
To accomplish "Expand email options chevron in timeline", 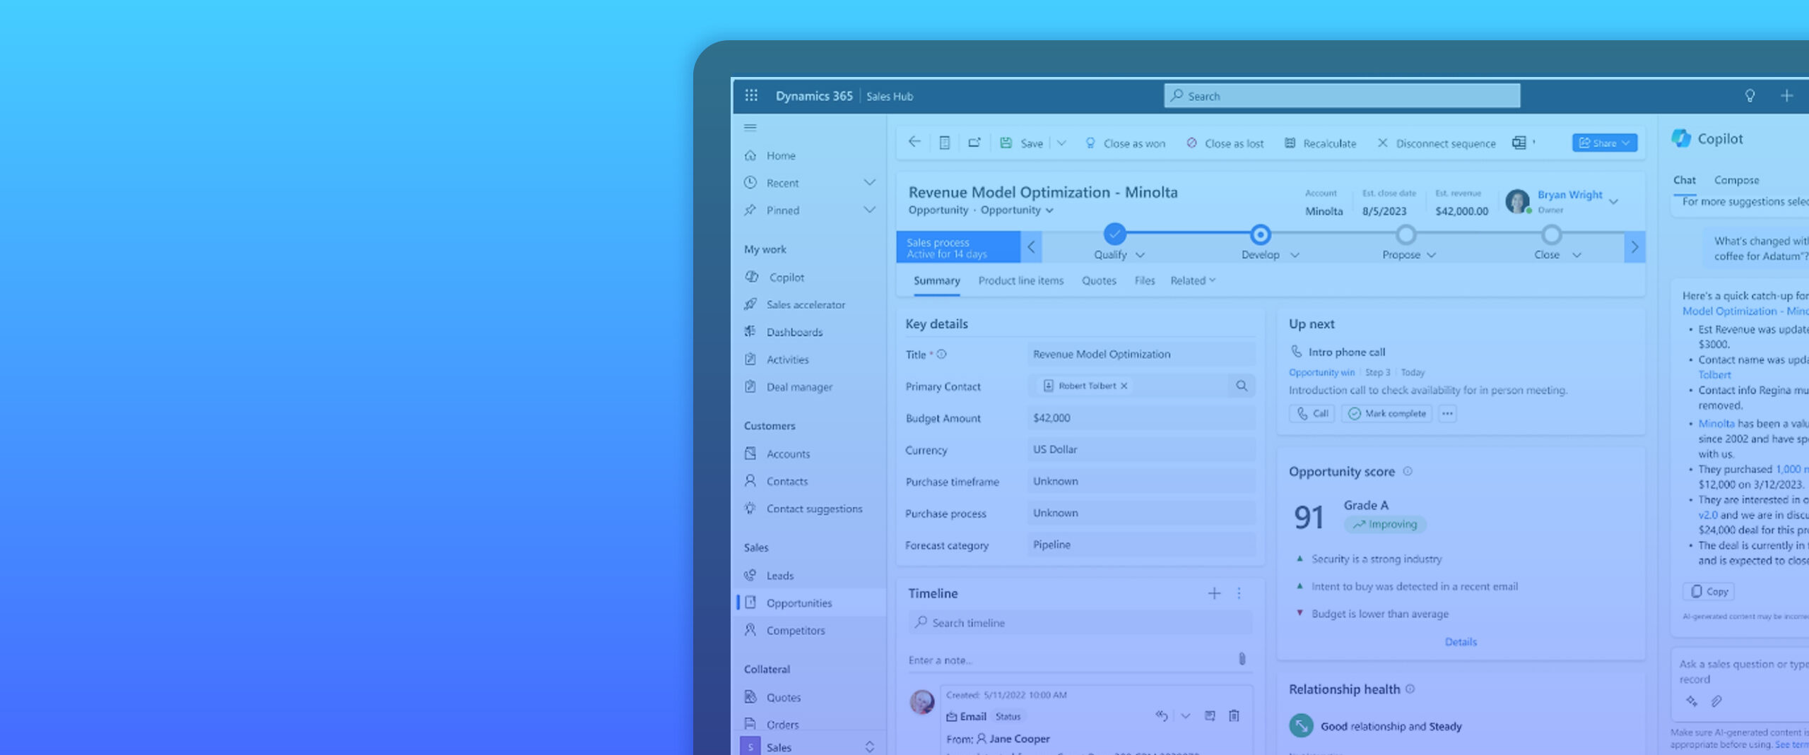I will pyautogui.click(x=1185, y=715).
